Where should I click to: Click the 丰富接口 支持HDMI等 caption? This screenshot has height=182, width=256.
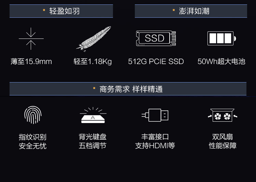[x=155, y=141]
